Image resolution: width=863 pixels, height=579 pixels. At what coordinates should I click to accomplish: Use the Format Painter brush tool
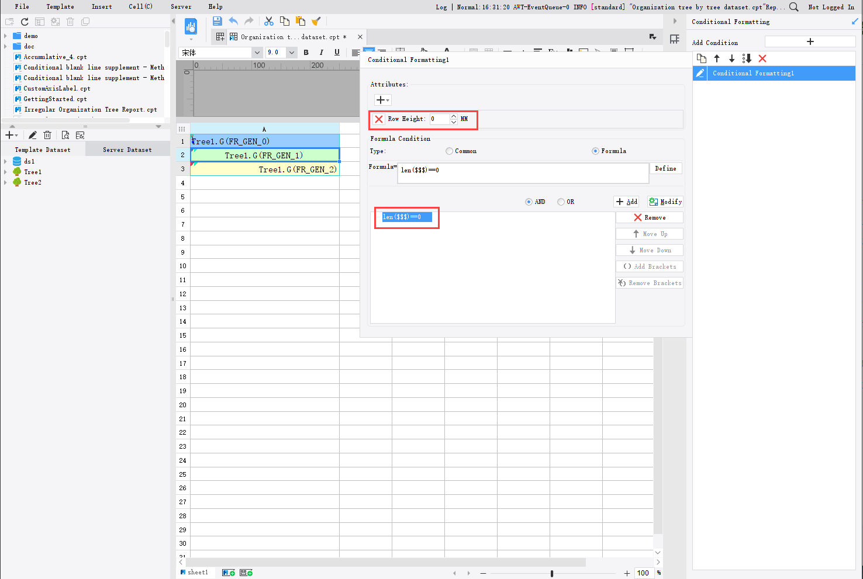point(316,20)
